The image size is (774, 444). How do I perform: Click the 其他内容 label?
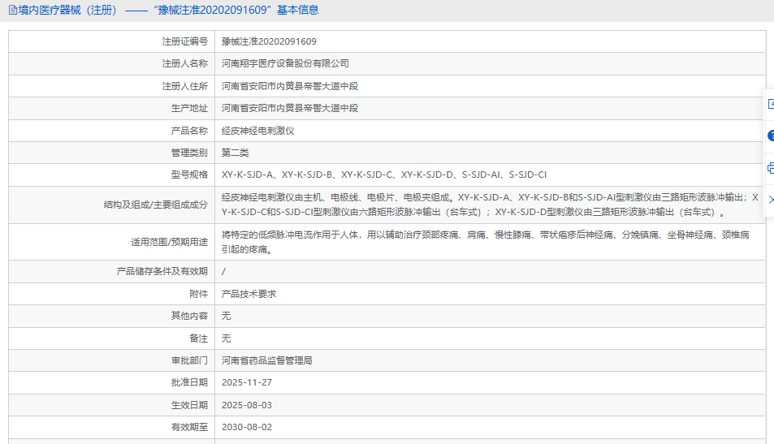[189, 316]
